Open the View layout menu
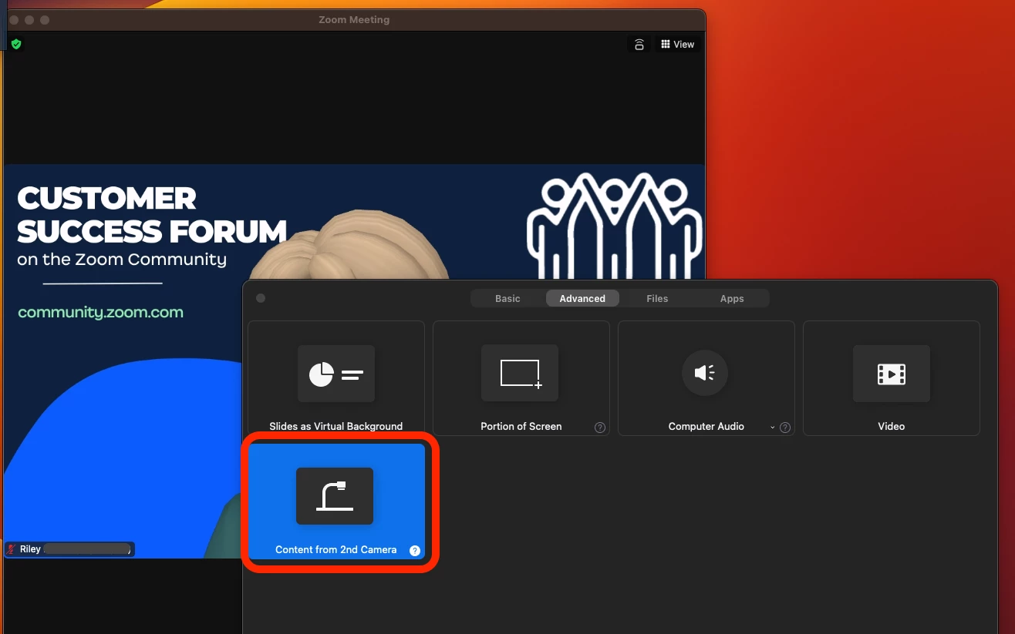 pos(678,45)
